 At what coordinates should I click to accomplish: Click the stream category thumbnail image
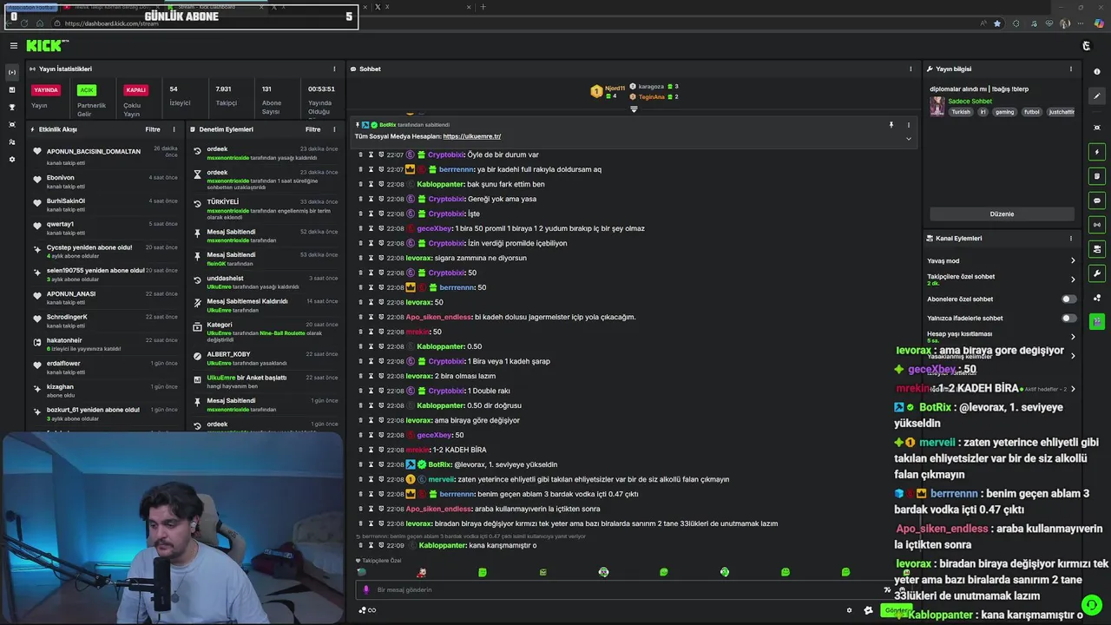tap(937, 107)
